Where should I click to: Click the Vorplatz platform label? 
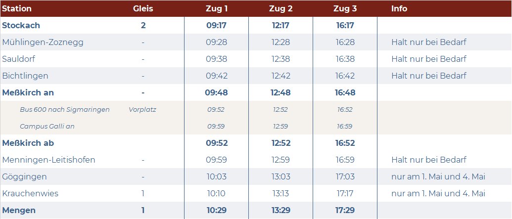click(x=142, y=110)
